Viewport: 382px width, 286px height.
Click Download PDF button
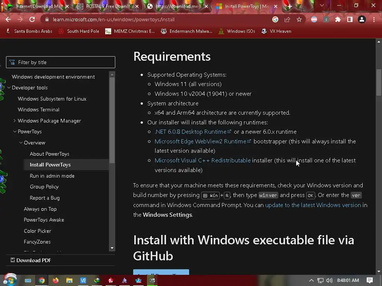point(31,260)
